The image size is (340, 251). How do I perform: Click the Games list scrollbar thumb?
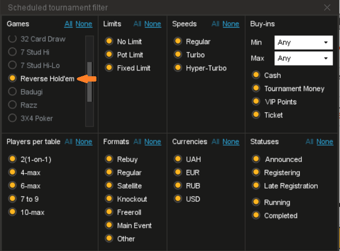coord(90,82)
